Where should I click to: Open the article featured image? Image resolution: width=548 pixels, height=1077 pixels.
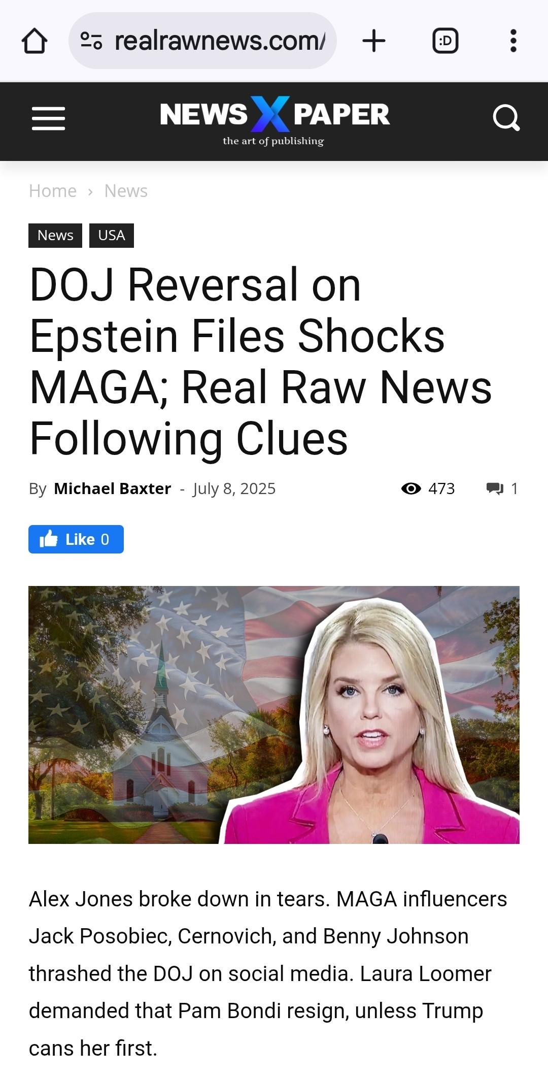coord(274,715)
